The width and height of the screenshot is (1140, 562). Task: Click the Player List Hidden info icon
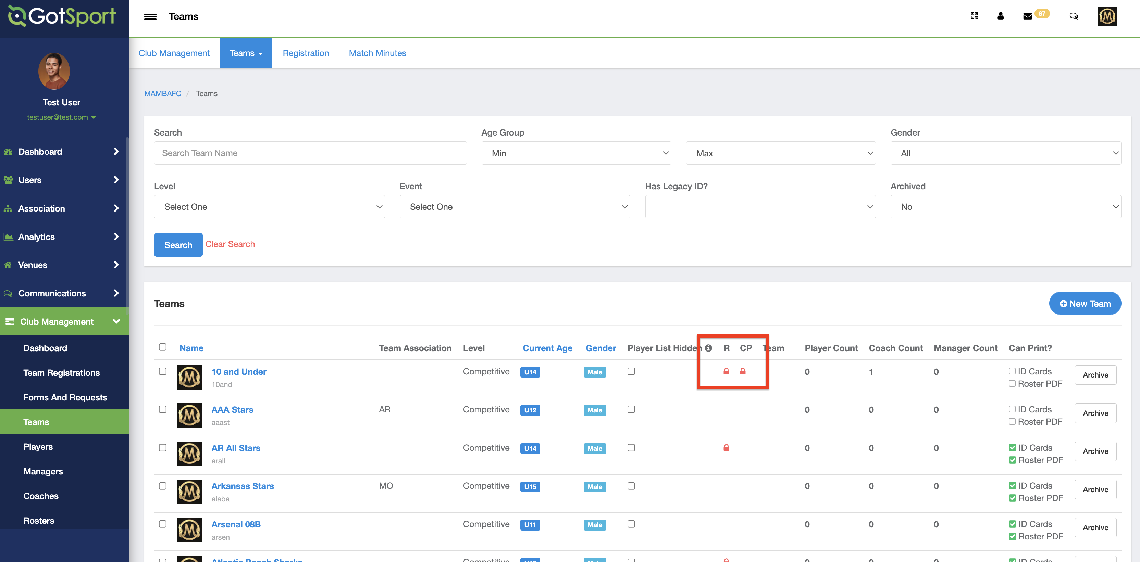(708, 348)
